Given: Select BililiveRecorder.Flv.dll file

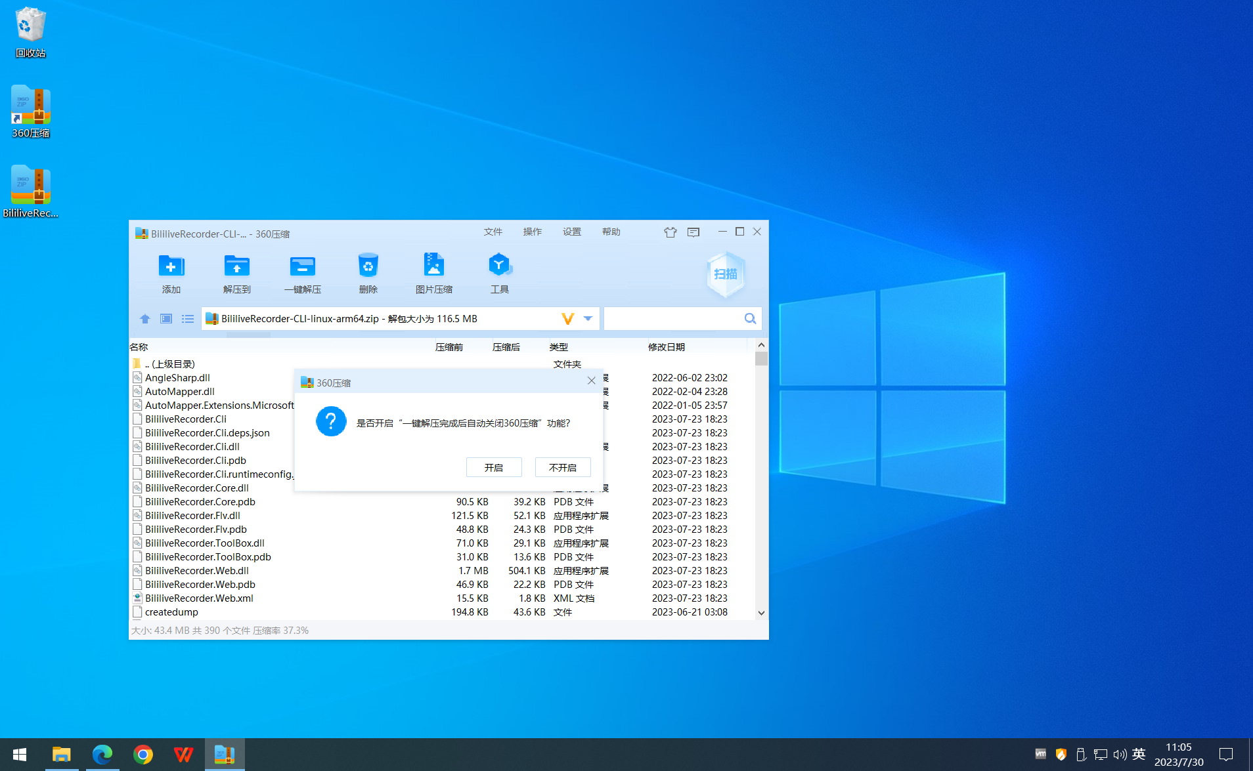Looking at the screenshot, I should tap(441, 516).
